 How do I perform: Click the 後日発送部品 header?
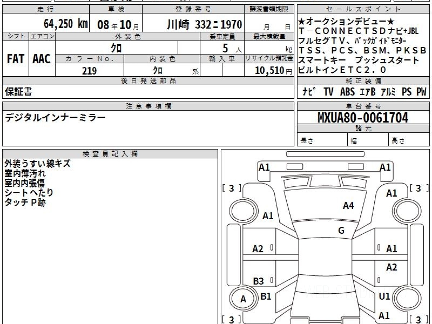click(148, 81)
